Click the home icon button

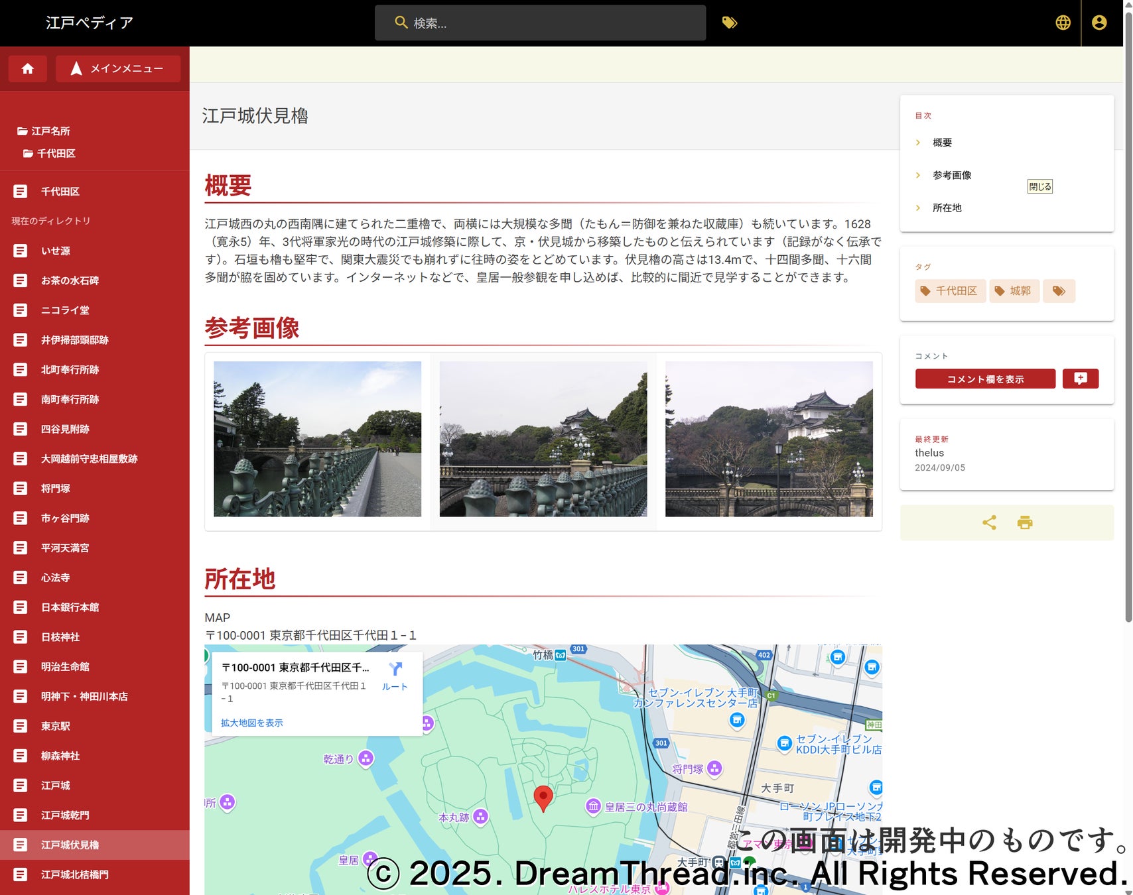pyautogui.click(x=27, y=69)
